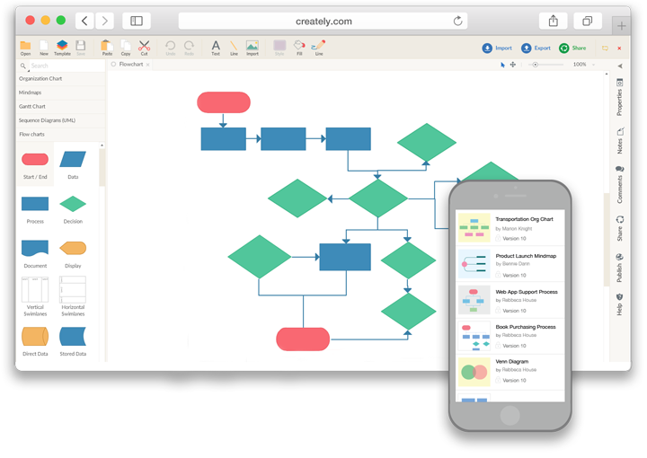
Task: Click the Import image icon in toolbar
Action: [253, 47]
